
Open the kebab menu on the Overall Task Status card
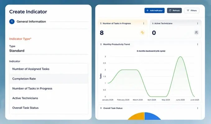coord(198,108)
